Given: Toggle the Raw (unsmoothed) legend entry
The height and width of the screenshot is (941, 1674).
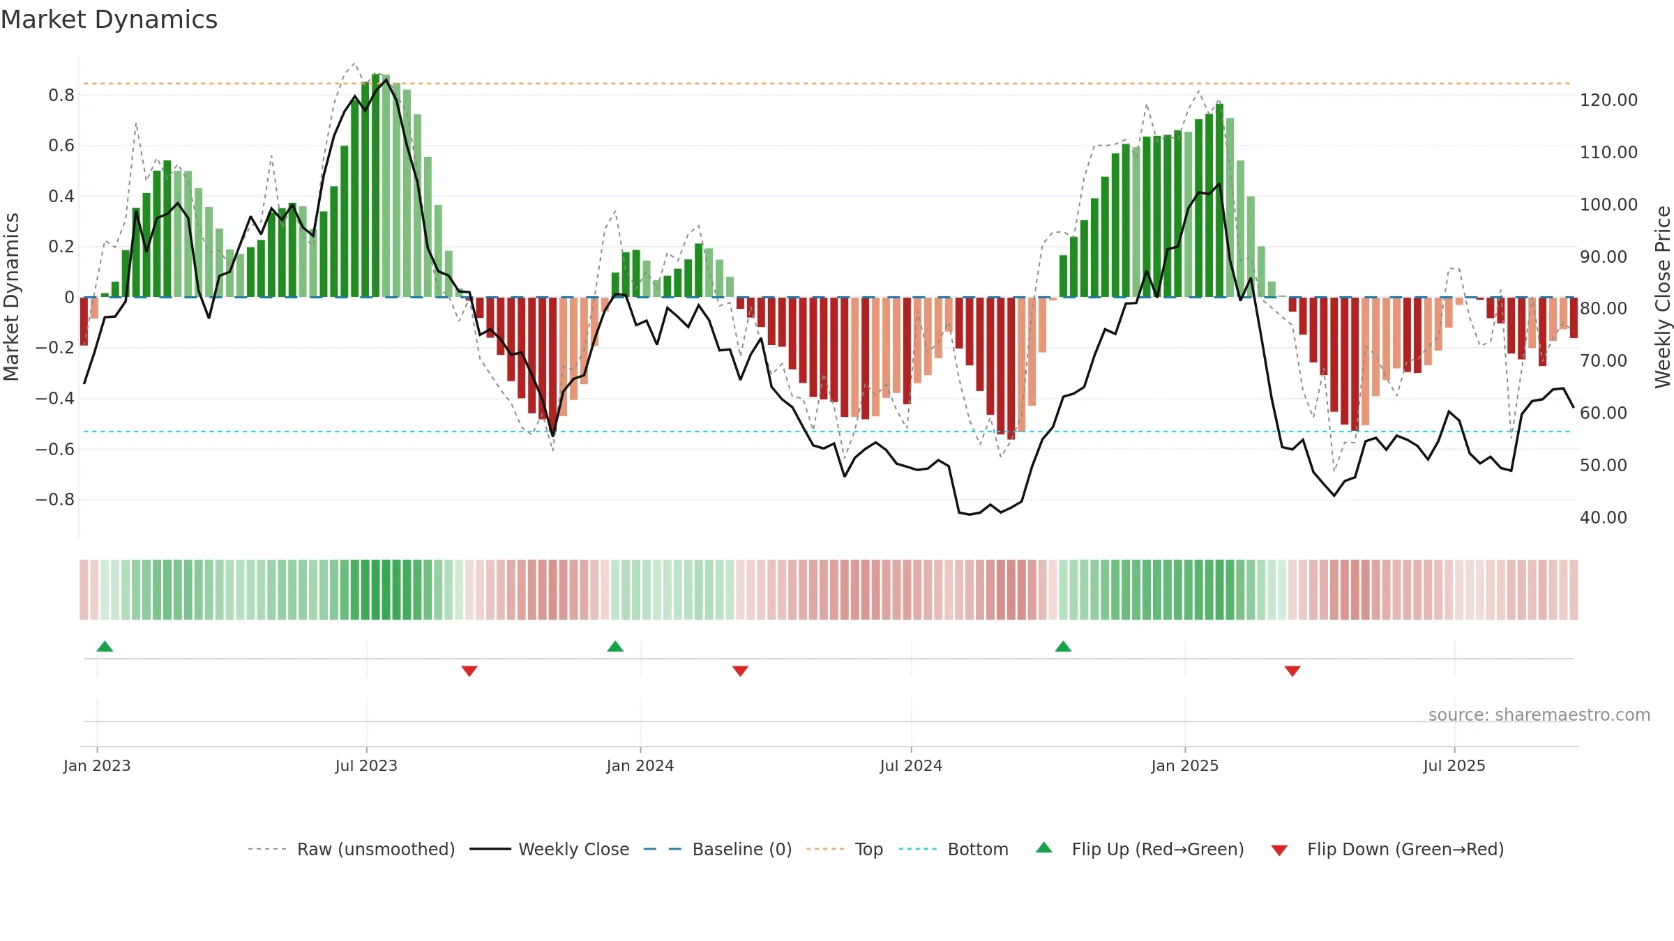Looking at the screenshot, I should click(x=352, y=849).
